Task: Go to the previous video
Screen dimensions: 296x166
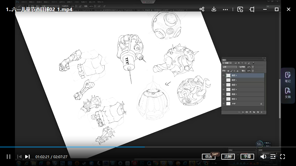Action: tap(19, 157)
